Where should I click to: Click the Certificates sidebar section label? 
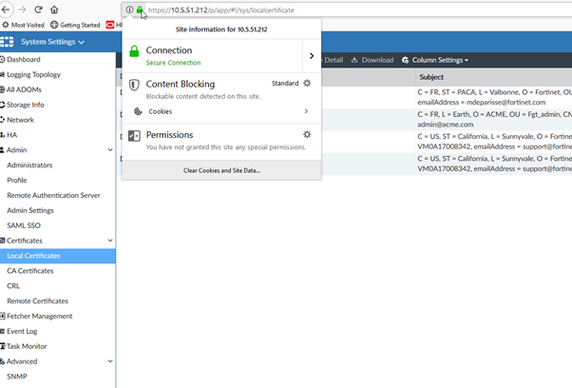point(24,241)
